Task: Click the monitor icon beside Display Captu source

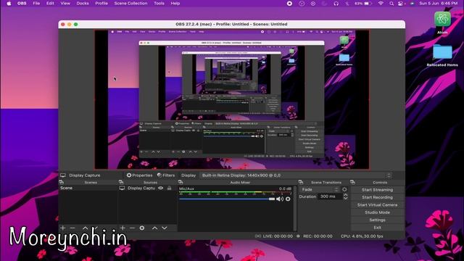Action: pos(122,188)
